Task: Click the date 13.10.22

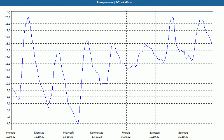Action: (97, 137)
